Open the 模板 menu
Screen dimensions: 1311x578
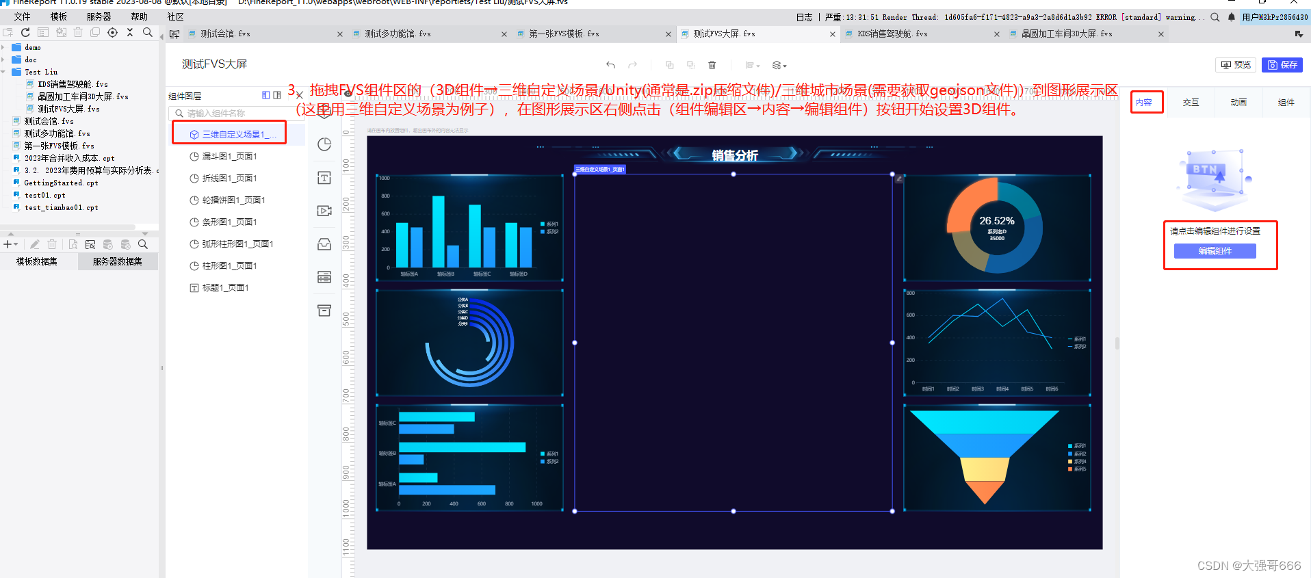pos(59,16)
